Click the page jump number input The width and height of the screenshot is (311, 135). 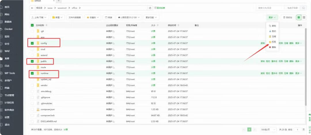[x=297, y=130]
